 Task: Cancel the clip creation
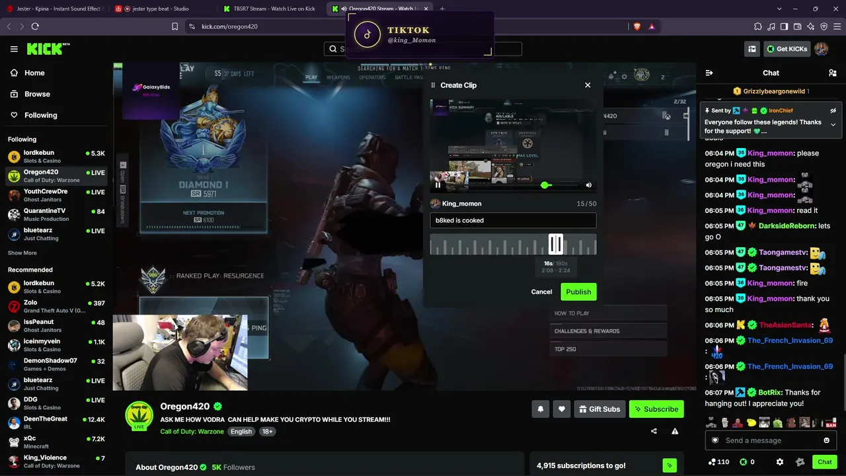[x=541, y=292]
